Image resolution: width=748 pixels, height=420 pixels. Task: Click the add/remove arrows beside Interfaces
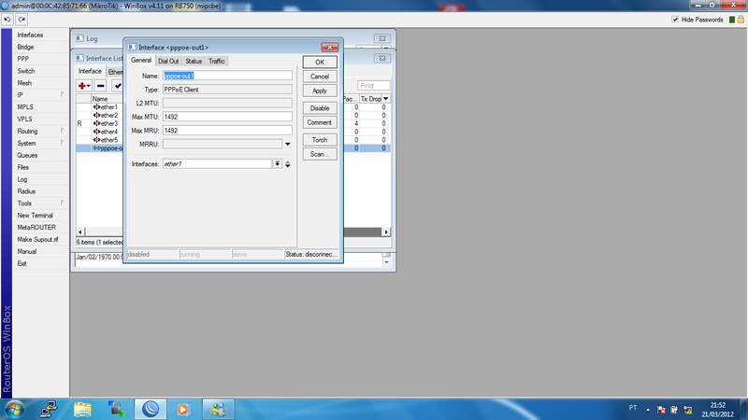(288, 164)
